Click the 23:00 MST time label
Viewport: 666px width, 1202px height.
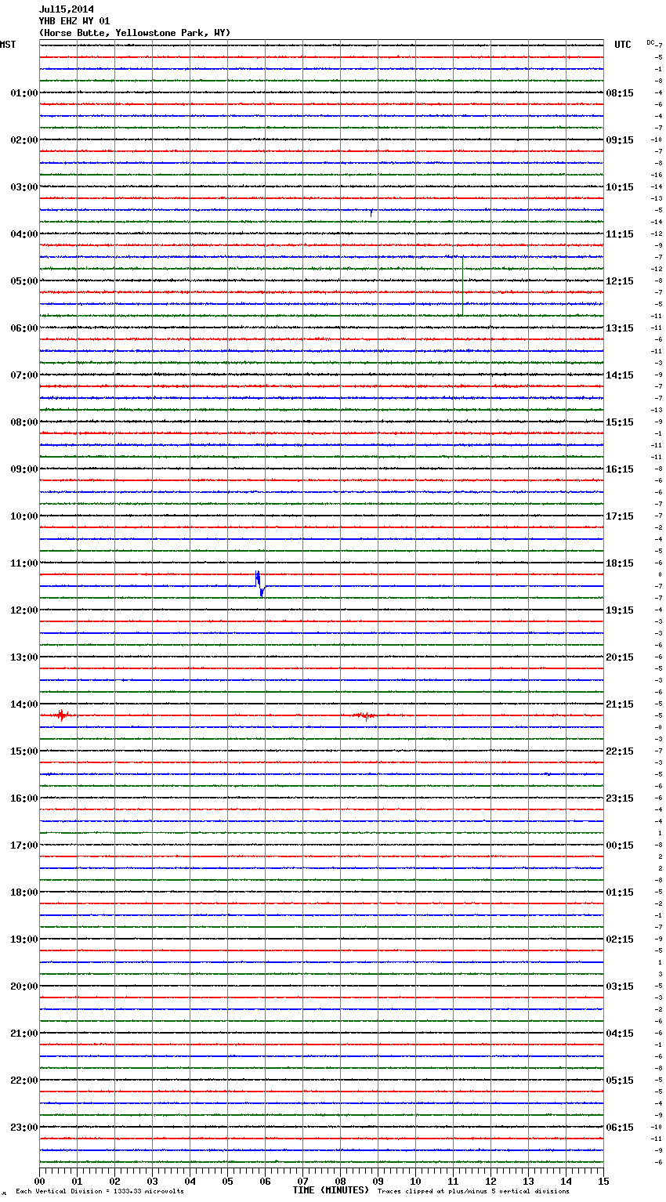coord(24,1128)
